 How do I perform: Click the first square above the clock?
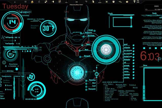(x=144, y=48)
